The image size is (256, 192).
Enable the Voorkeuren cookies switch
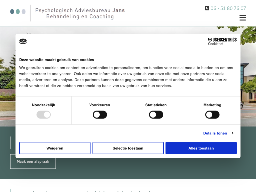100,115
